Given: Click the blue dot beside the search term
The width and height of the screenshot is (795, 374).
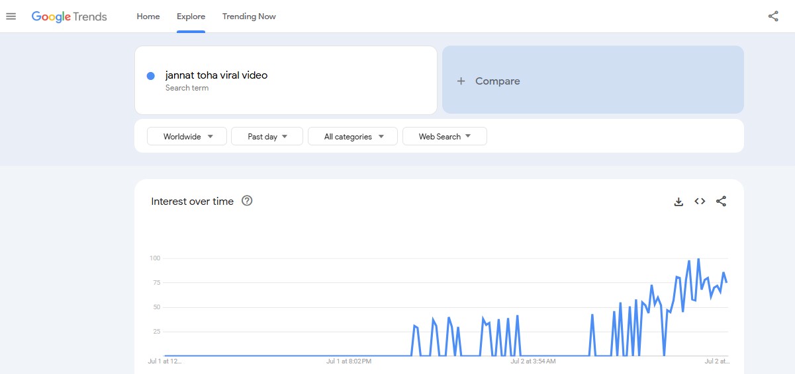Looking at the screenshot, I should click(x=151, y=76).
